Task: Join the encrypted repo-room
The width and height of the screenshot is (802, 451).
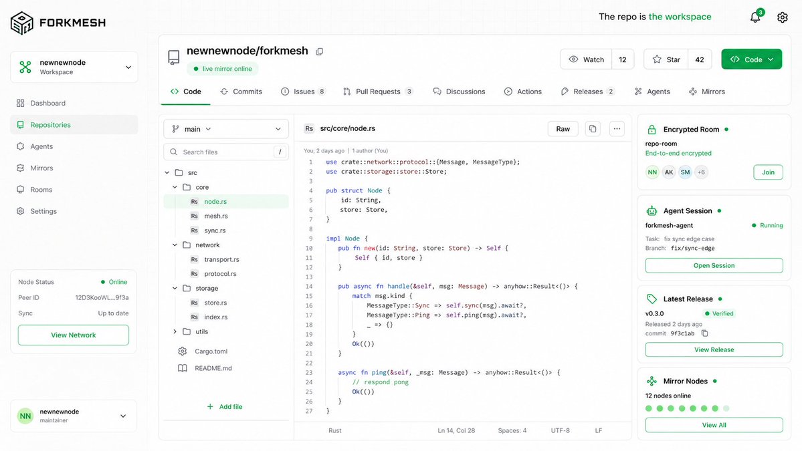Action: pyautogui.click(x=768, y=172)
